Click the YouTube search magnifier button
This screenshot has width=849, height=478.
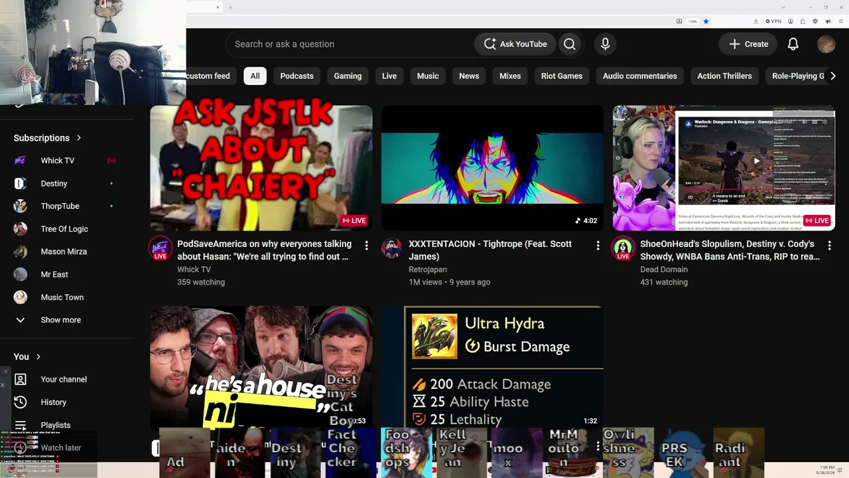click(570, 44)
